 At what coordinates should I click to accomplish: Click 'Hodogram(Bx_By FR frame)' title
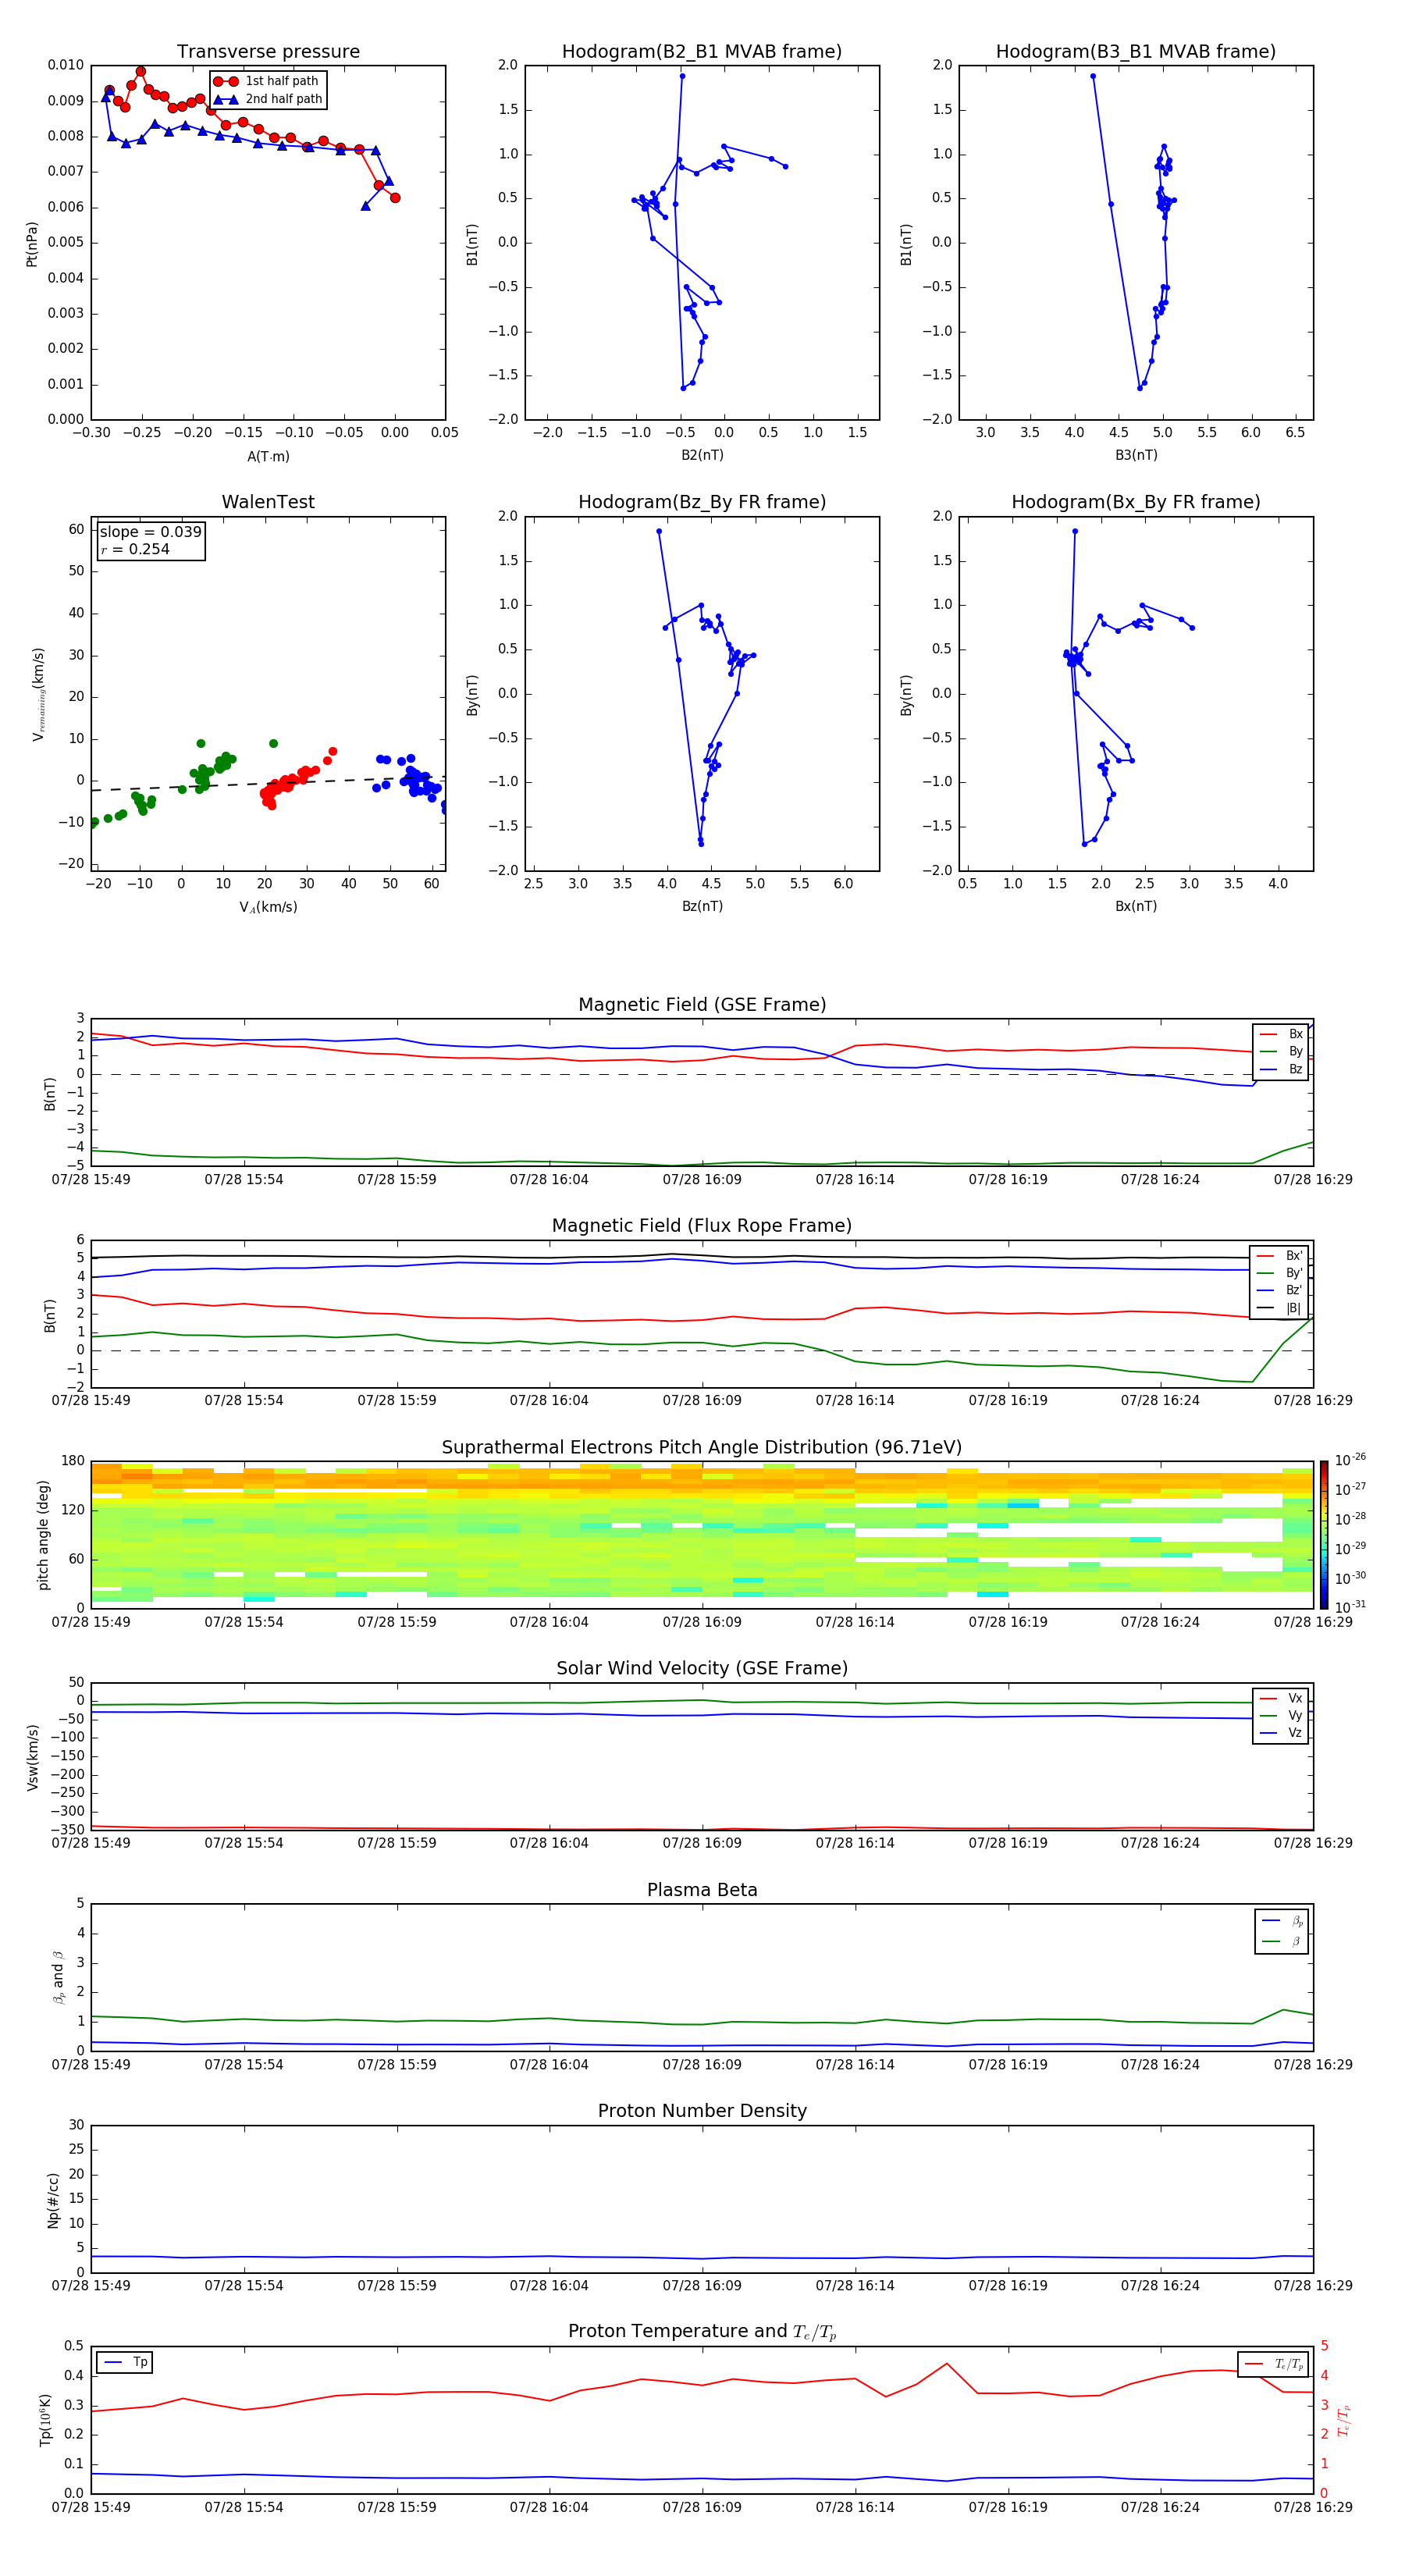point(1136,502)
